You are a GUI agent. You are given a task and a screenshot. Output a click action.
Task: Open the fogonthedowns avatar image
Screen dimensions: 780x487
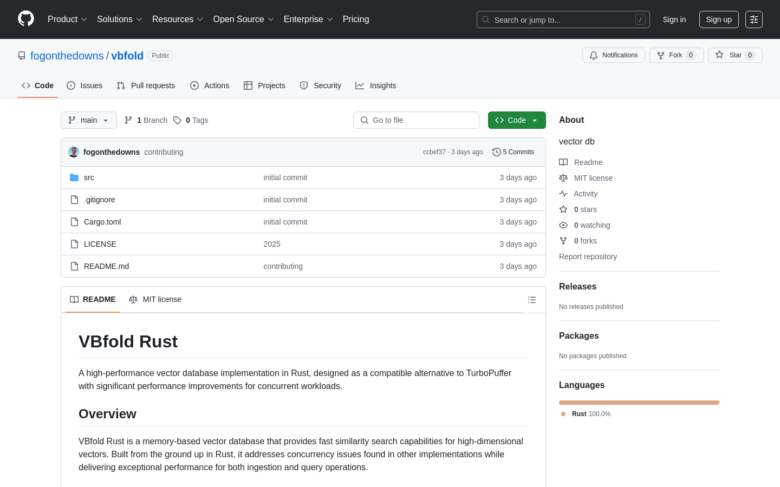[x=74, y=152]
